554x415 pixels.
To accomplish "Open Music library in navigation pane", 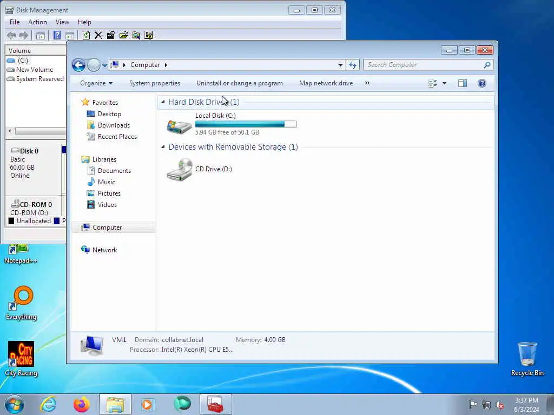I will (107, 182).
